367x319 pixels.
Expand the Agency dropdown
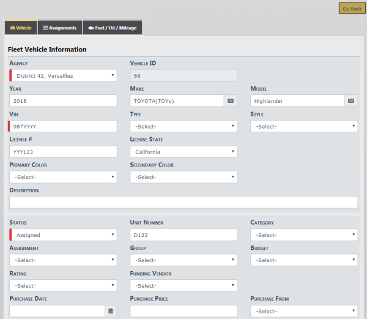[x=64, y=76]
